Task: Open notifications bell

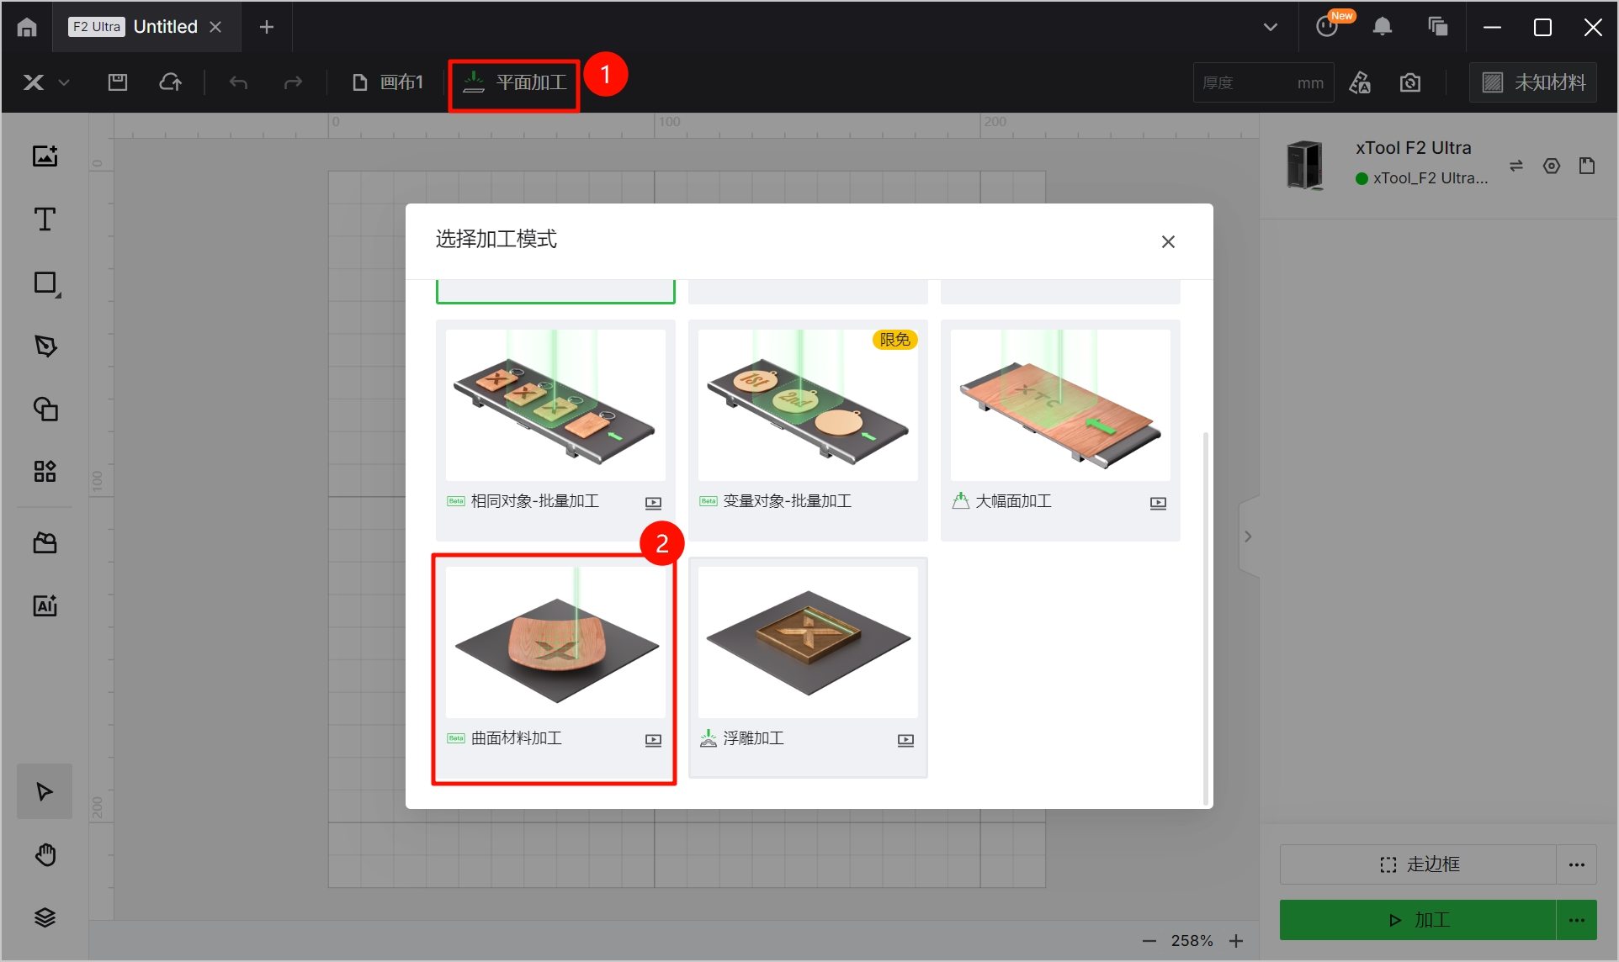Action: [1383, 27]
